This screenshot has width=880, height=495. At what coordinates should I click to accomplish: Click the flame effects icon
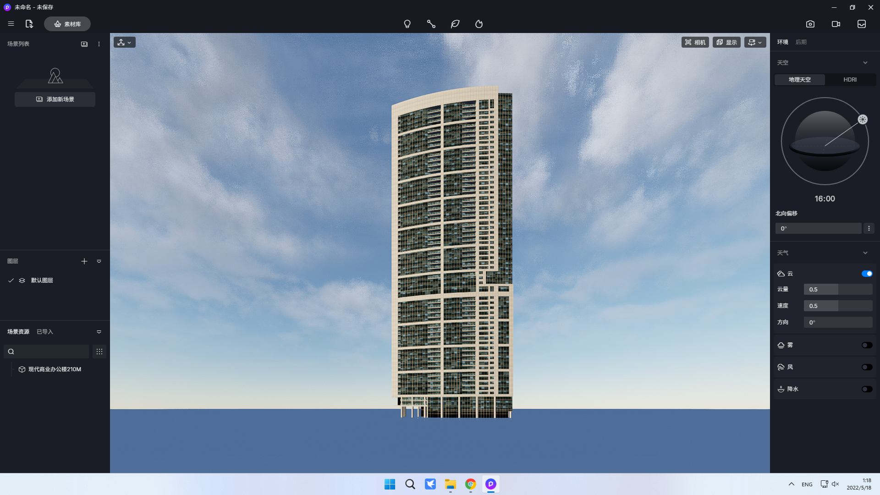pos(479,24)
